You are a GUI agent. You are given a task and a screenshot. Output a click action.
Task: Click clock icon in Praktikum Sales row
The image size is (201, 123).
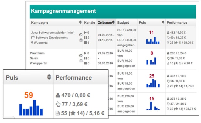click(x=81, y=56)
